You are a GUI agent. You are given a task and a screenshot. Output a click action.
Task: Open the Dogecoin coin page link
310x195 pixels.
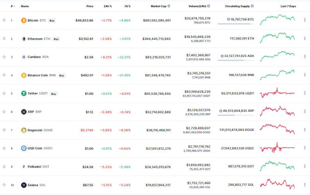point(40,130)
